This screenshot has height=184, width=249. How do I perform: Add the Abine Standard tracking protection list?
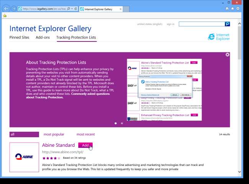click(85, 145)
